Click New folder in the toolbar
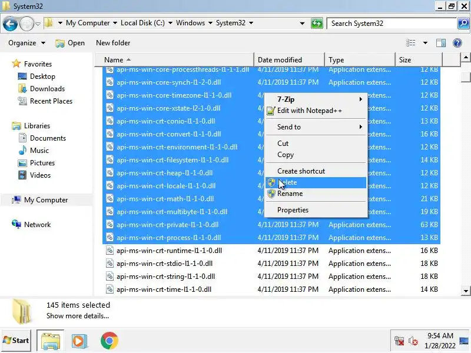 point(113,43)
